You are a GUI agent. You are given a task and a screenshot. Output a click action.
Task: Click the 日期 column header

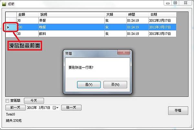pyautogui.click(x=163, y=15)
